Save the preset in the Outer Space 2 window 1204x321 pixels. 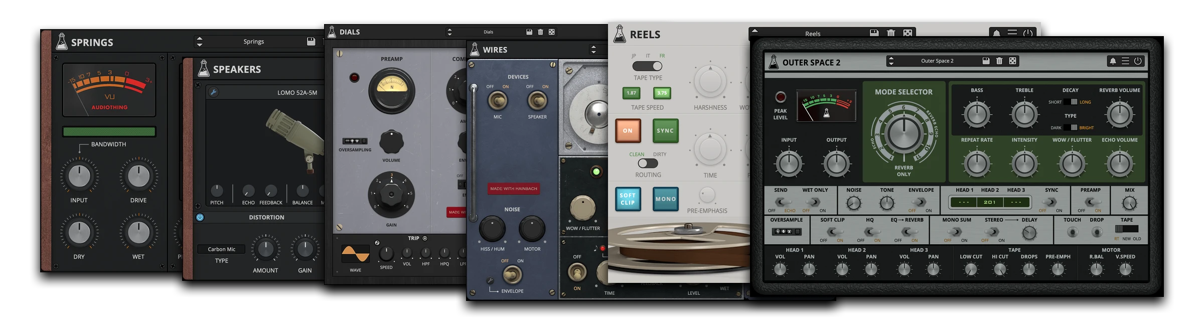click(986, 61)
